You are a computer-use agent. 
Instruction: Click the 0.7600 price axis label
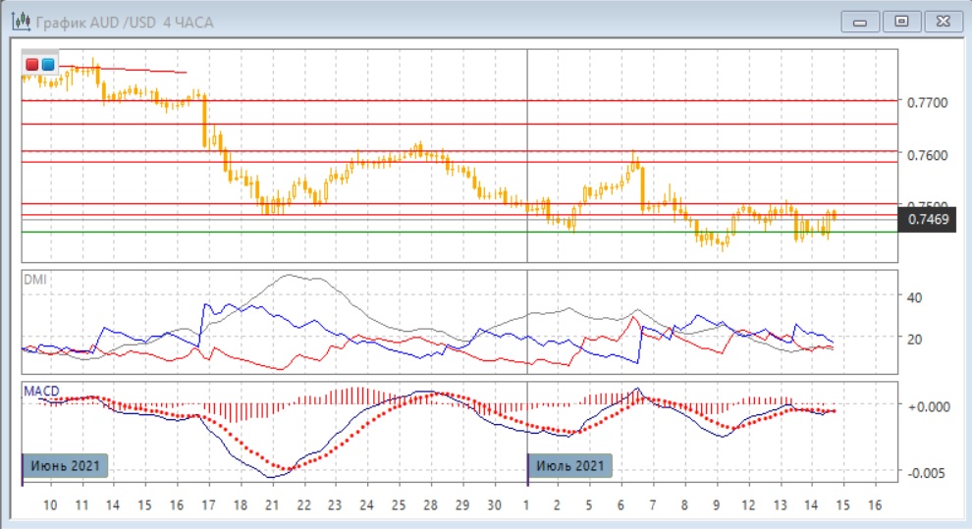pos(927,155)
